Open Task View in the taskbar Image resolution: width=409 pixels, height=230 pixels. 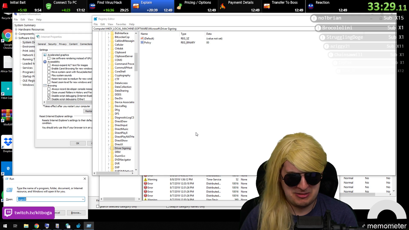(15, 226)
